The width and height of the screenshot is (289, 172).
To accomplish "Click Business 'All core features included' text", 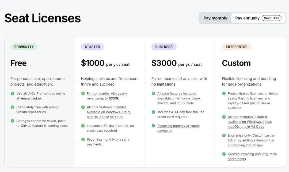I will pos(177,93).
